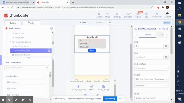Select the Share1 invisible component
Screen dimensions: 184x103
click(x=92, y=88)
